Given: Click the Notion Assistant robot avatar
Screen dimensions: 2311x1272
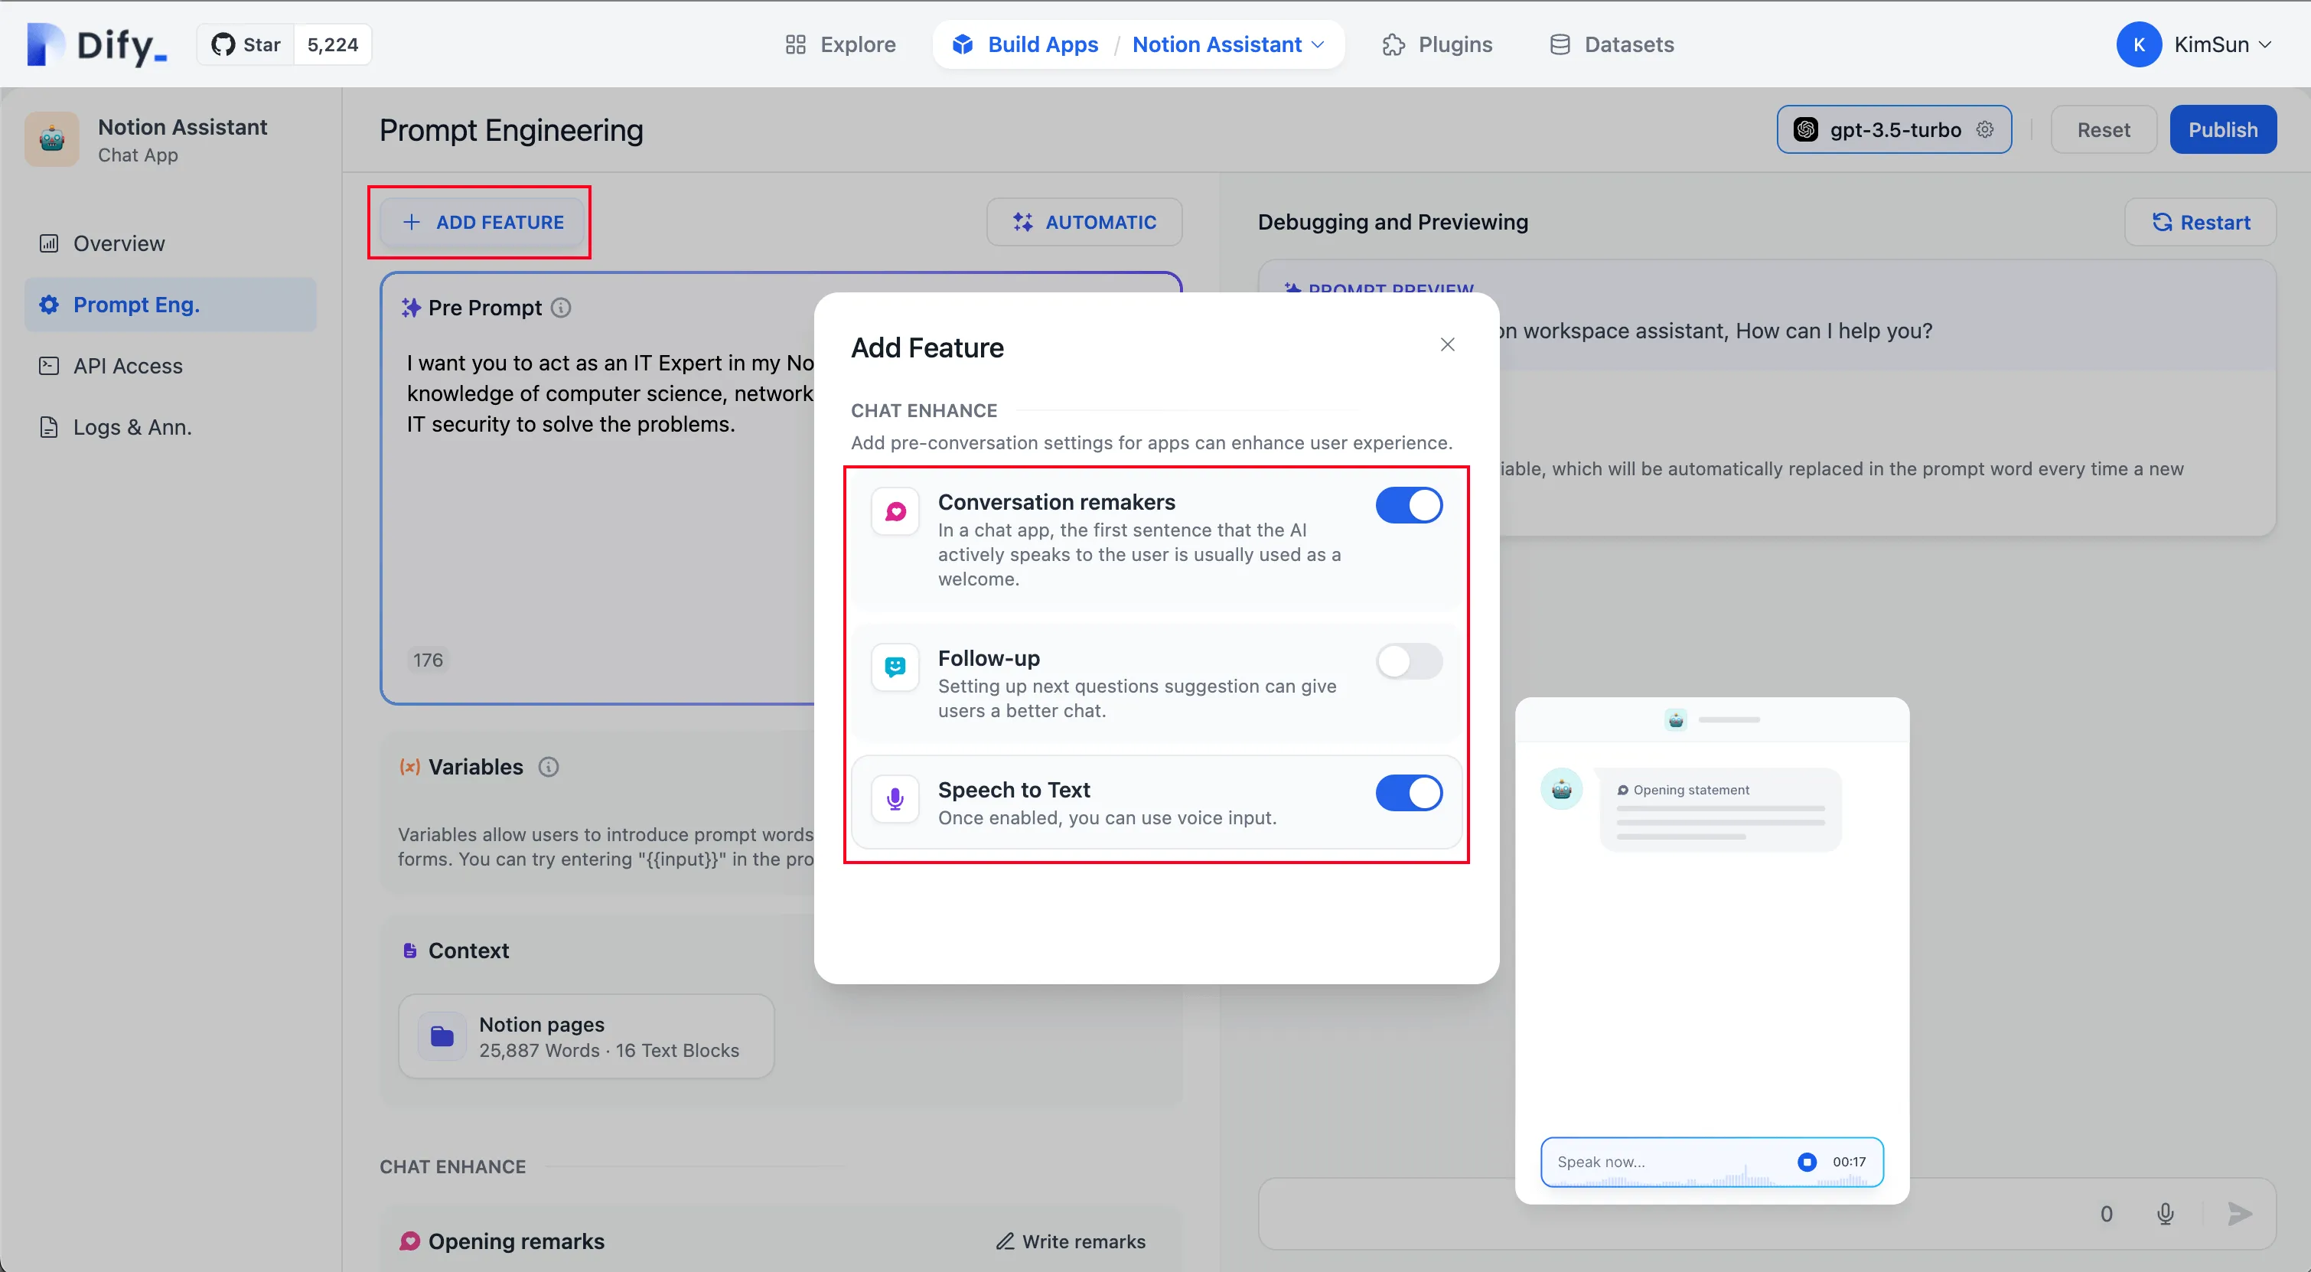Looking at the screenshot, I should 52,139.
